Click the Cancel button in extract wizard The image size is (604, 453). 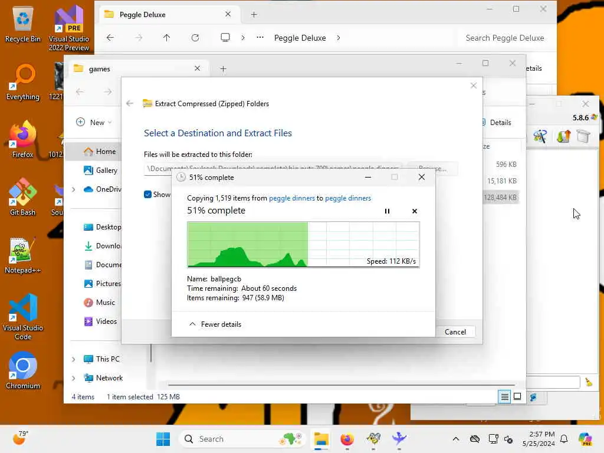[x=455, y=331]
